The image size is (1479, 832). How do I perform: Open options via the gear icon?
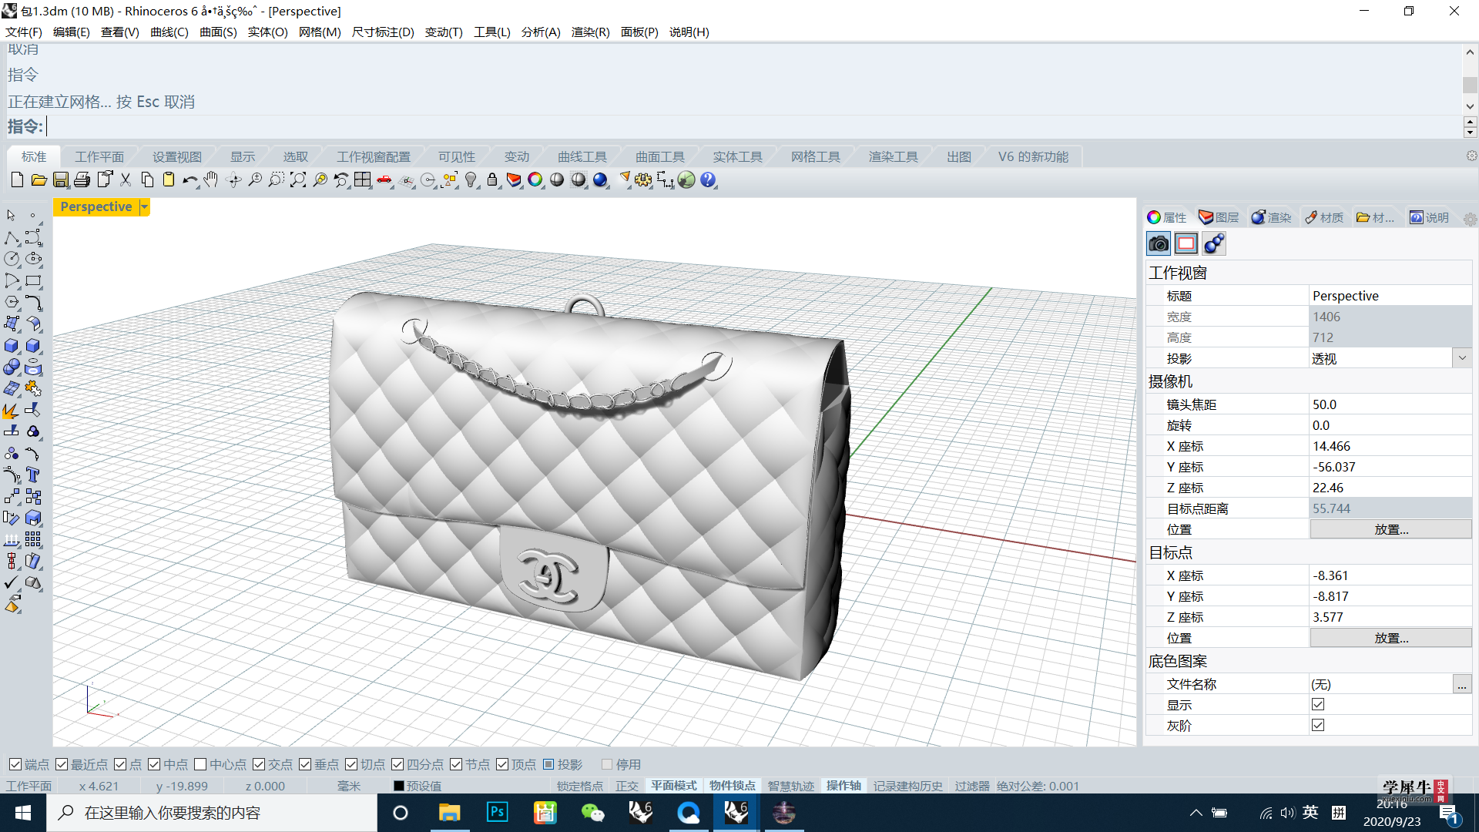(643, 180)
